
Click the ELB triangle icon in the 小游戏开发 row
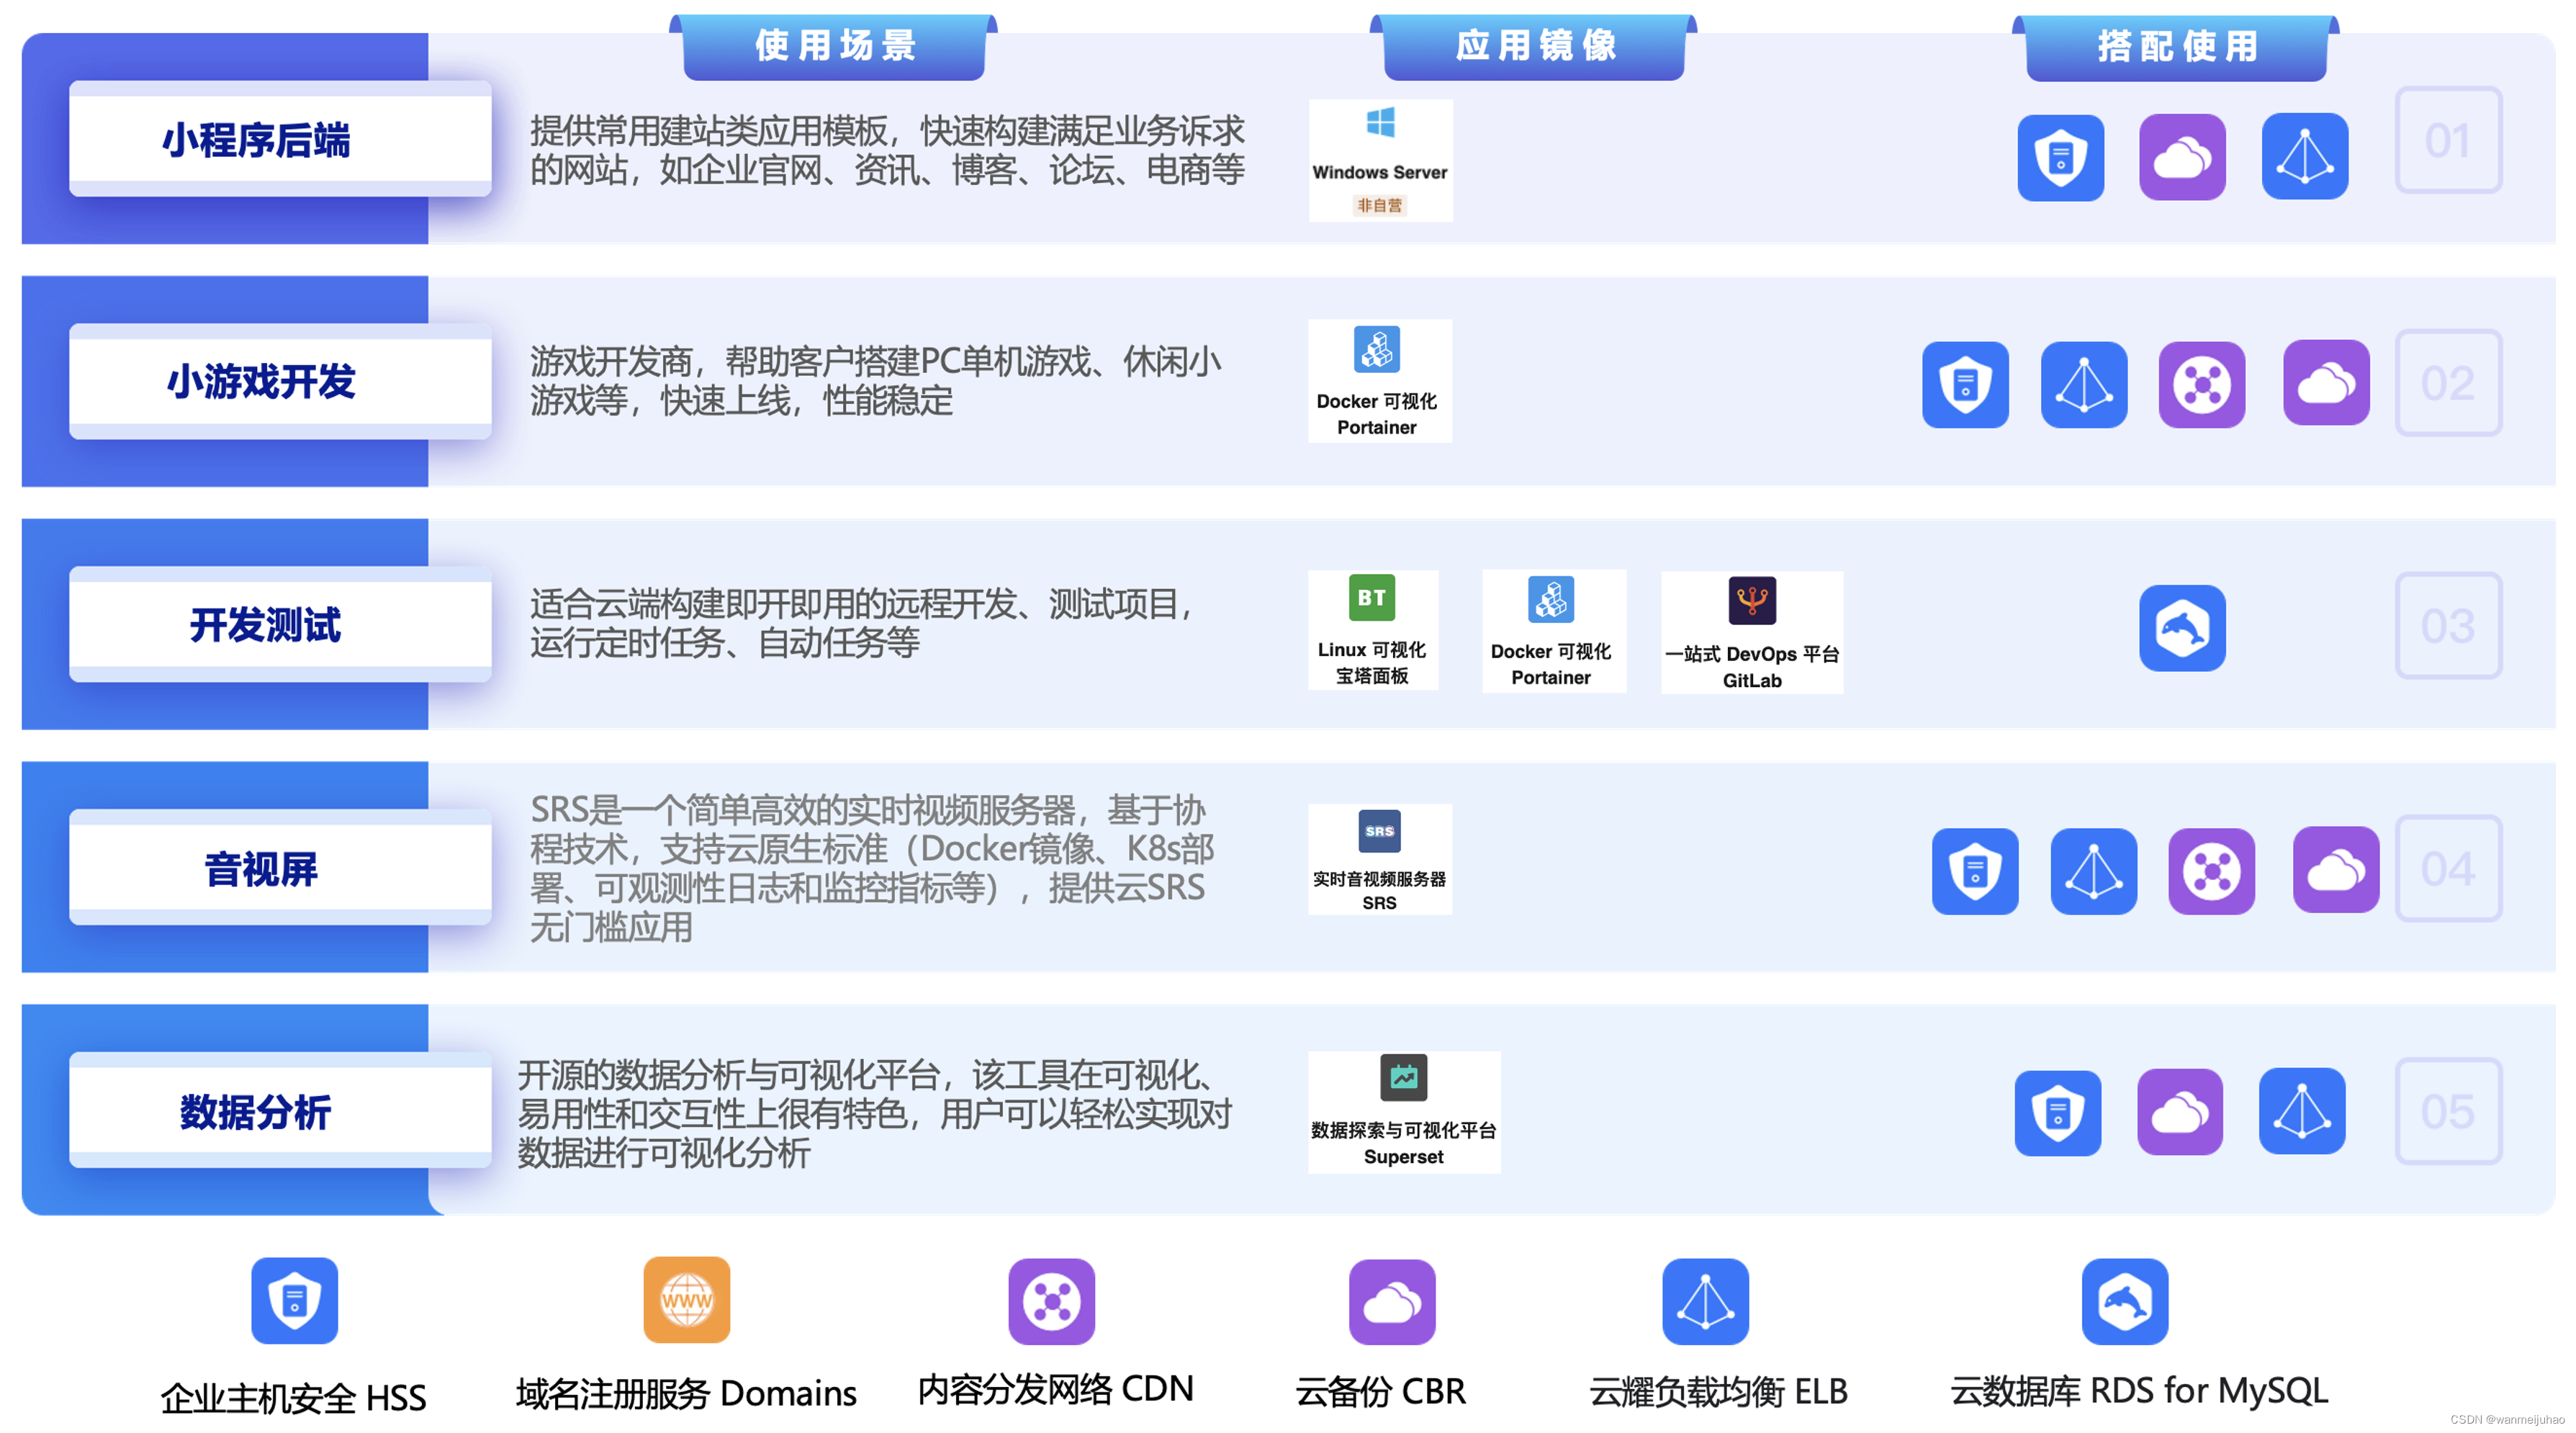pos(2084,384)
